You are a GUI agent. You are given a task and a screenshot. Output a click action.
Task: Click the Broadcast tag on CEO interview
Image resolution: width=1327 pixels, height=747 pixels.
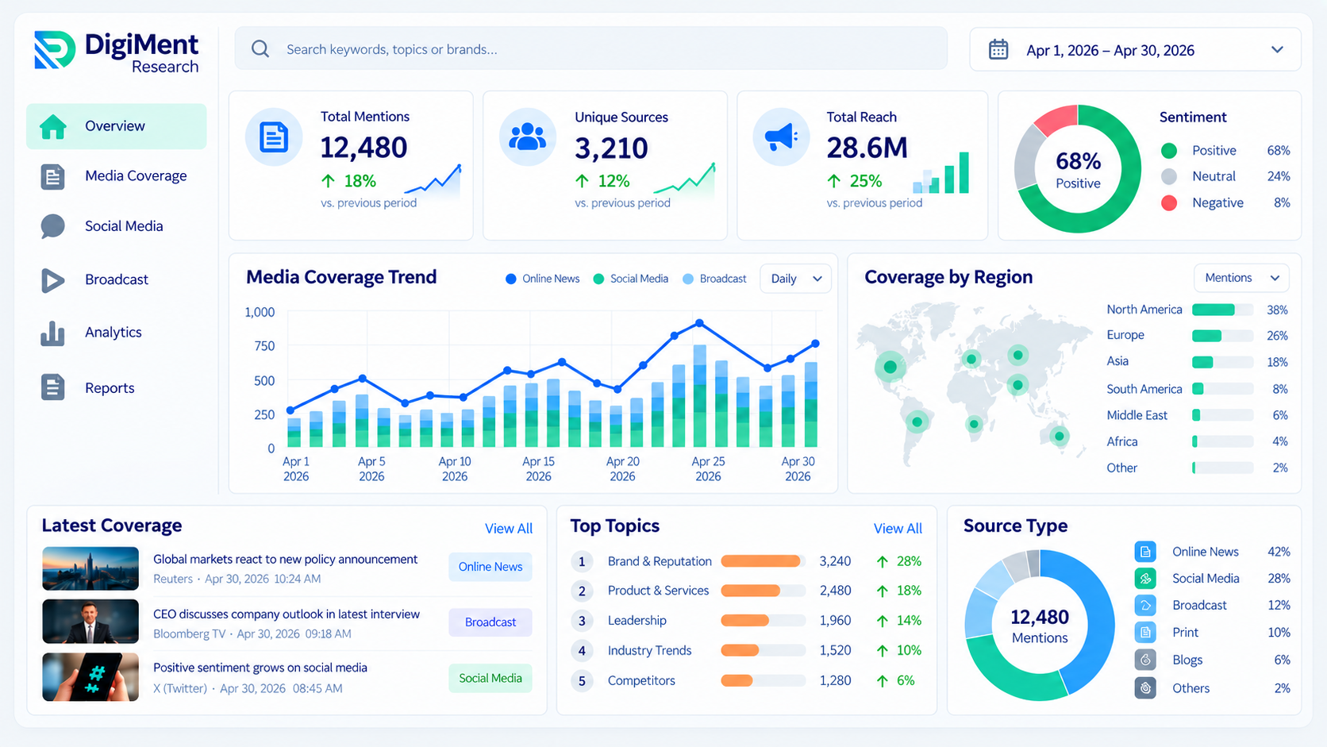[490, 622]
